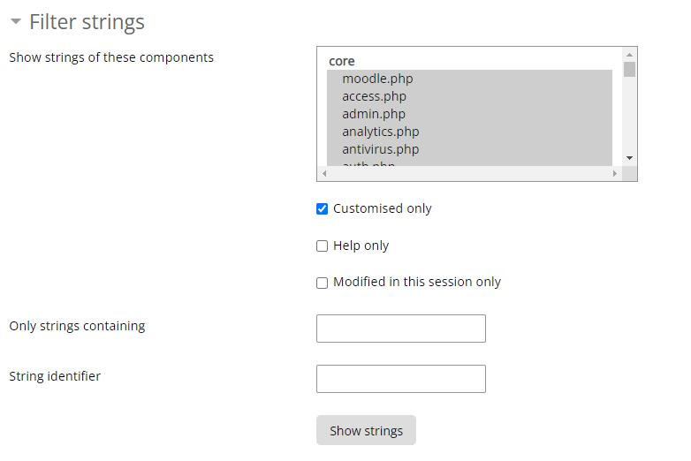691x461 pixels.
Task: Enable the Help only checkbox
Action: tap(323, 246)
